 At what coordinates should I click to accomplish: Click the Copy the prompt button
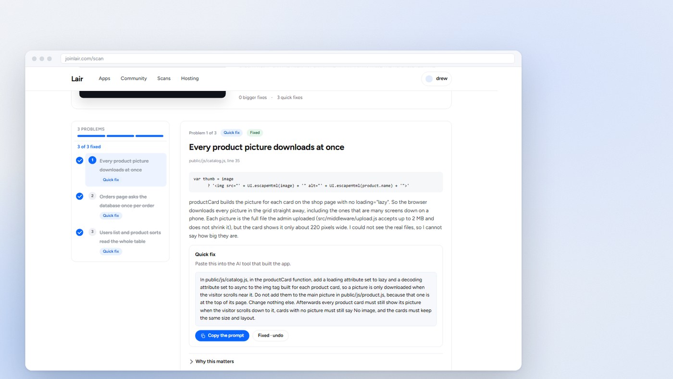[x=222, y=336]
